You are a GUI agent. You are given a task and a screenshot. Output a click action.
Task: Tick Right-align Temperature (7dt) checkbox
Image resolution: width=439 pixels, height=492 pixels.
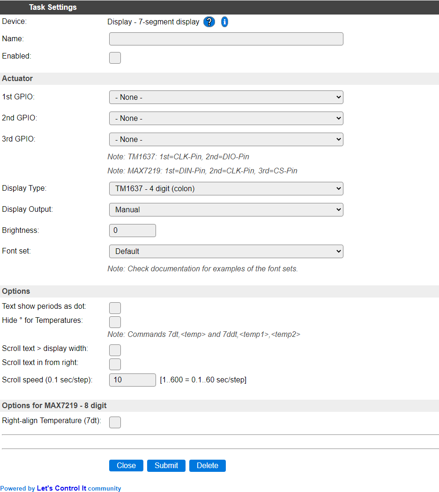tap(115, 422)
